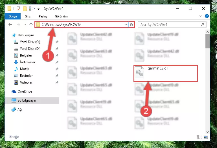The image size is (217, 148).
Task: Open the Videolar folder shortcut
Action: [26, 82]
